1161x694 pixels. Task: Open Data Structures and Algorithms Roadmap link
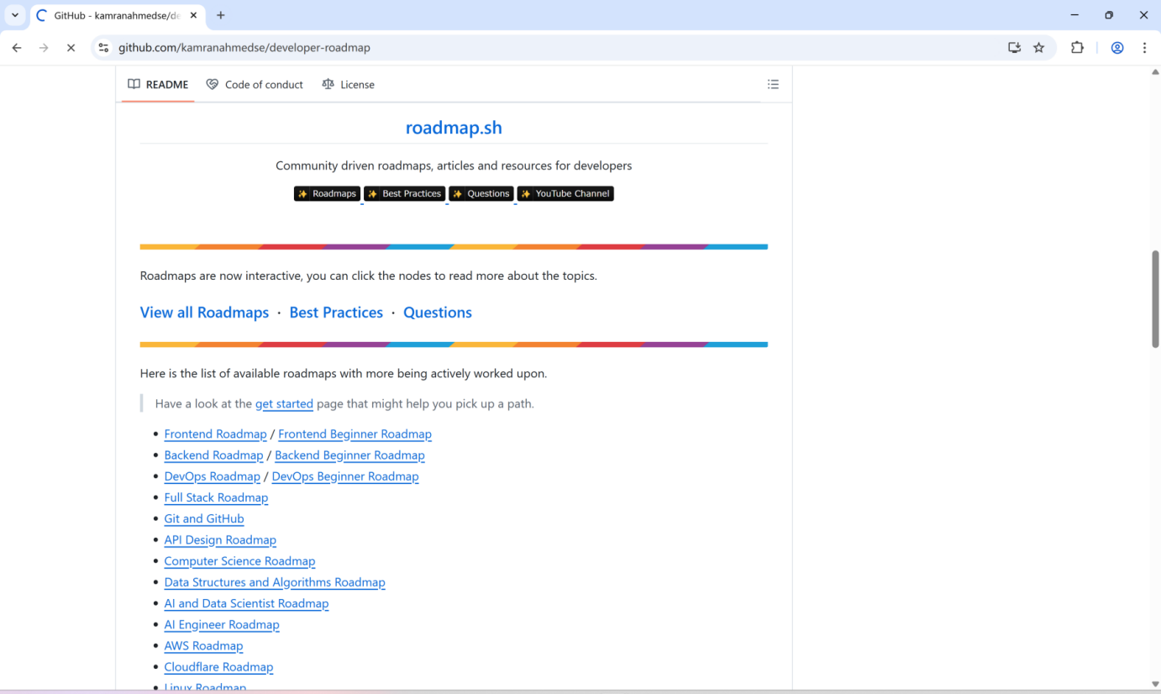click(x=275, y=582)
